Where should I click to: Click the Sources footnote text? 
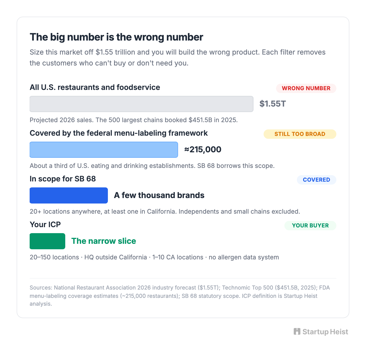[180, 296]
